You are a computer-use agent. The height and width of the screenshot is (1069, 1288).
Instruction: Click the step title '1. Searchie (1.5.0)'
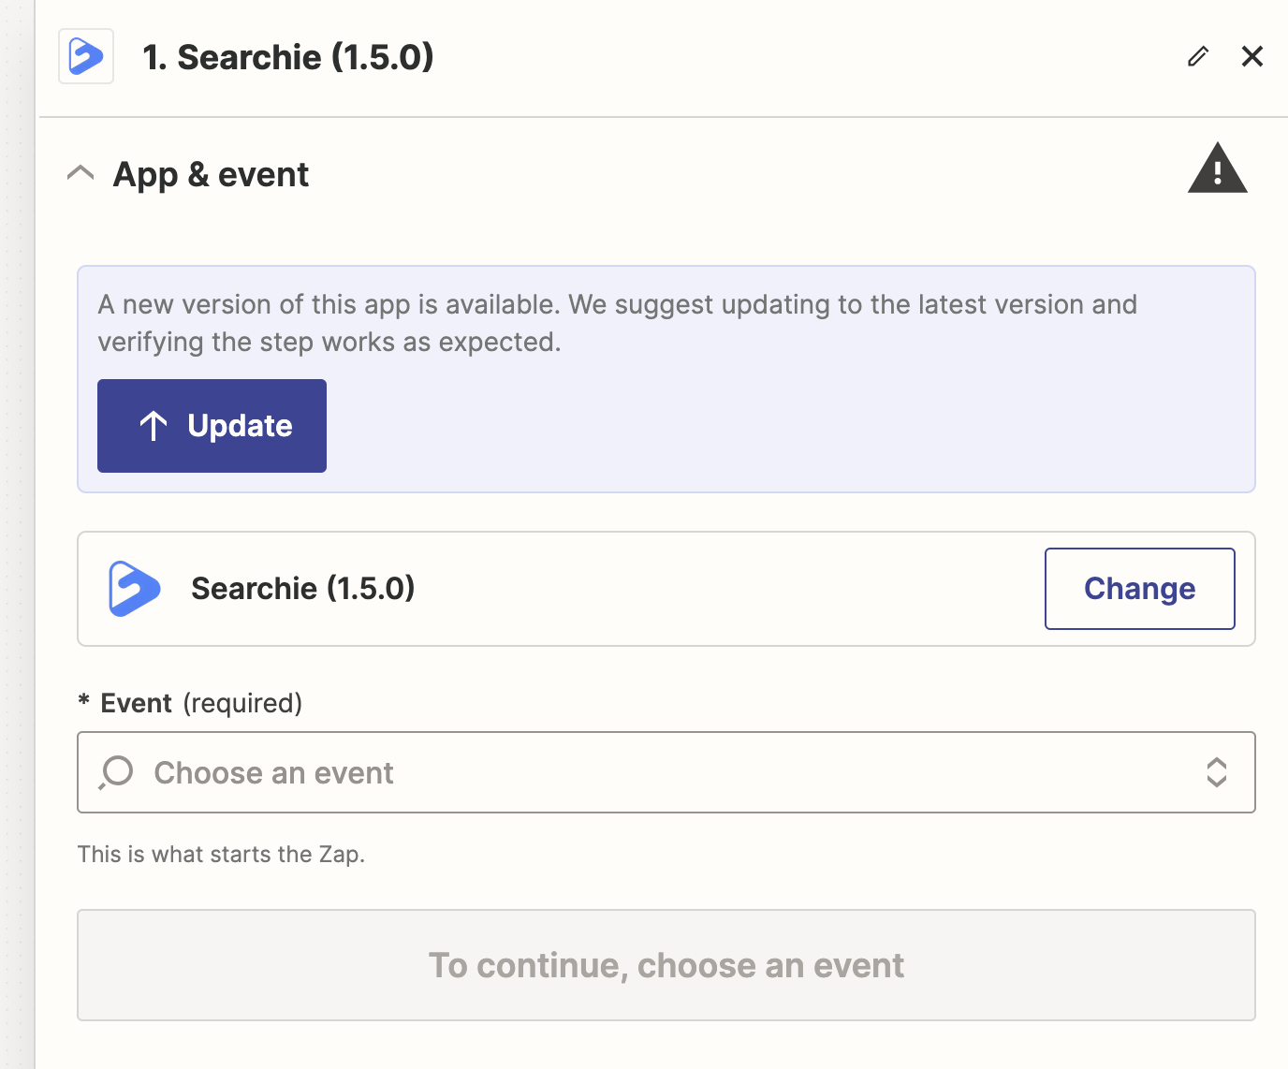point(287,57)
